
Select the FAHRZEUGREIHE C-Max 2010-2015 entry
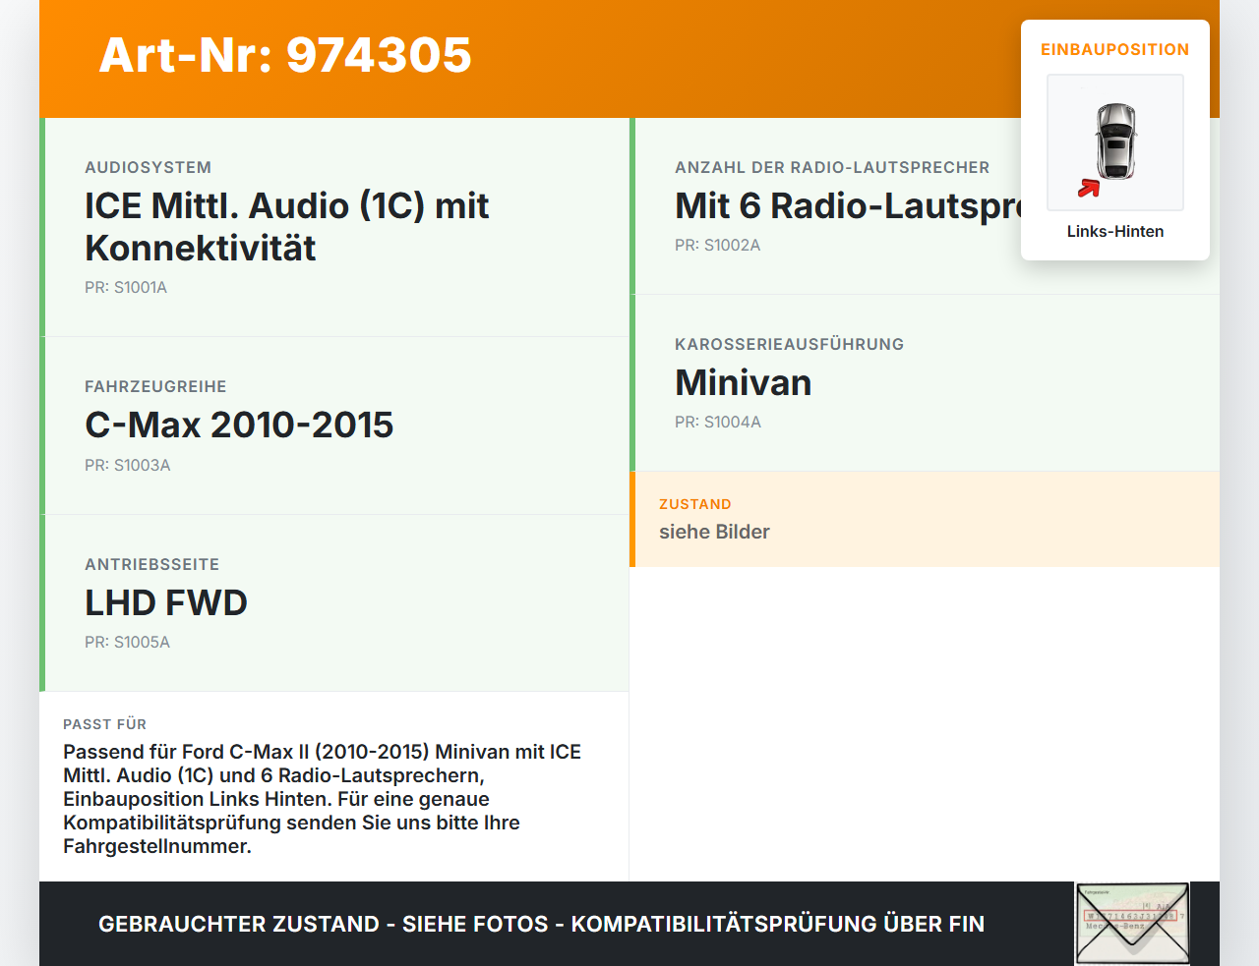334,425
